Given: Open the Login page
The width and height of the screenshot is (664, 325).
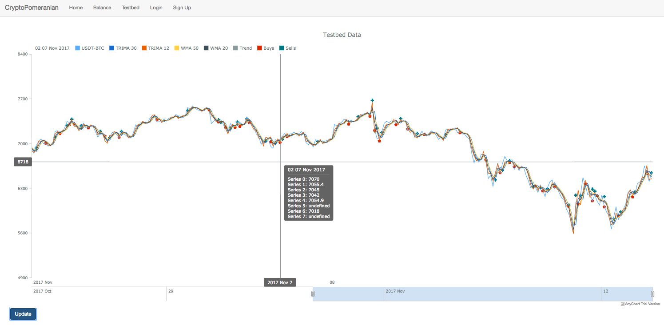Looking at the screenshot, I should coord(156,8).
